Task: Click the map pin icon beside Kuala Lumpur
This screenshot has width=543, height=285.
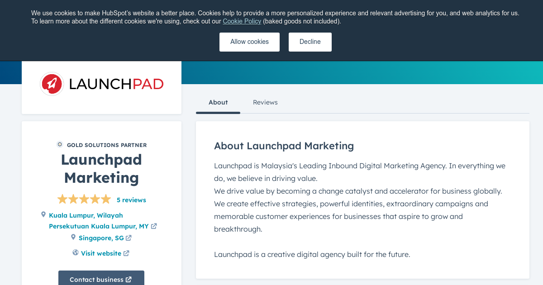Action: tap(43, 215)
